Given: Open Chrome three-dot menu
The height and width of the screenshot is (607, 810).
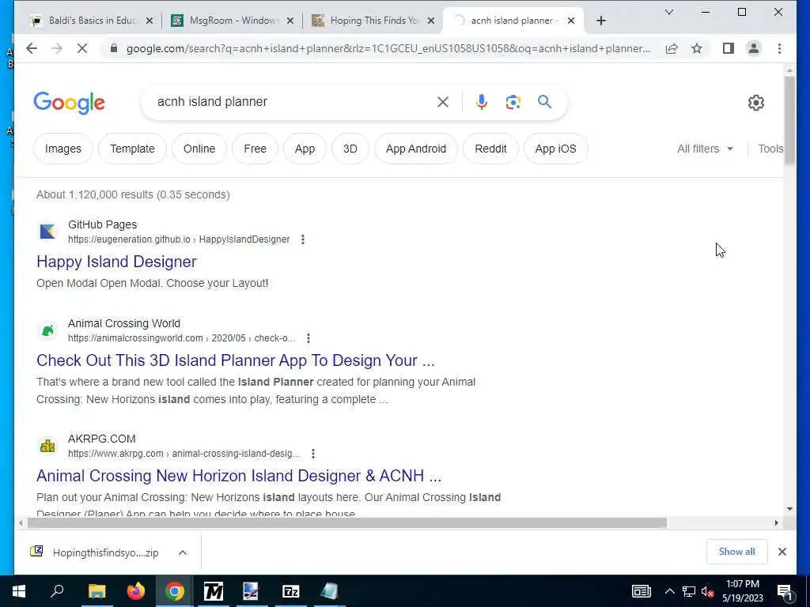Looking at the screenshot, I should [x=779, y=48].
